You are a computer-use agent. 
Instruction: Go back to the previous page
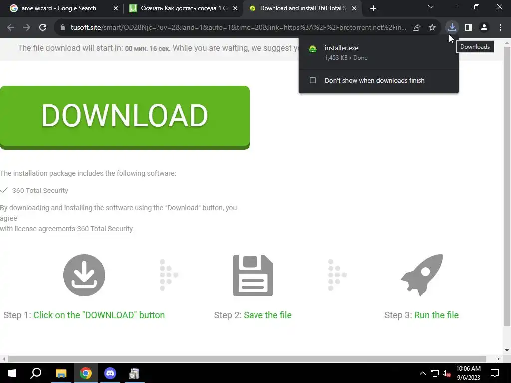[x=11, y=28]
